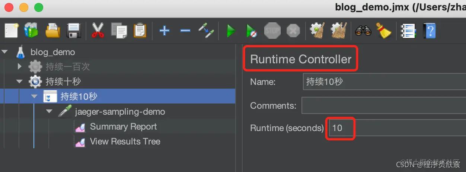Image resolution: width=466 pixels, height=172 pixels.
Task: Reset search with yellow broom icon
Action: (383, 31)
